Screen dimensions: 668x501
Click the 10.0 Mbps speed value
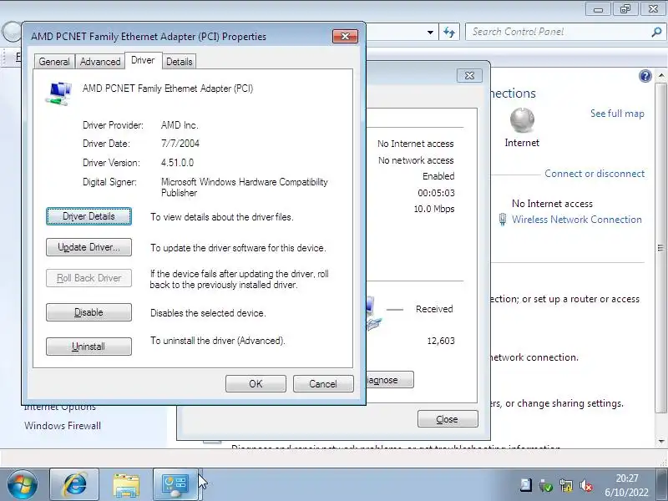pos(434,209)
